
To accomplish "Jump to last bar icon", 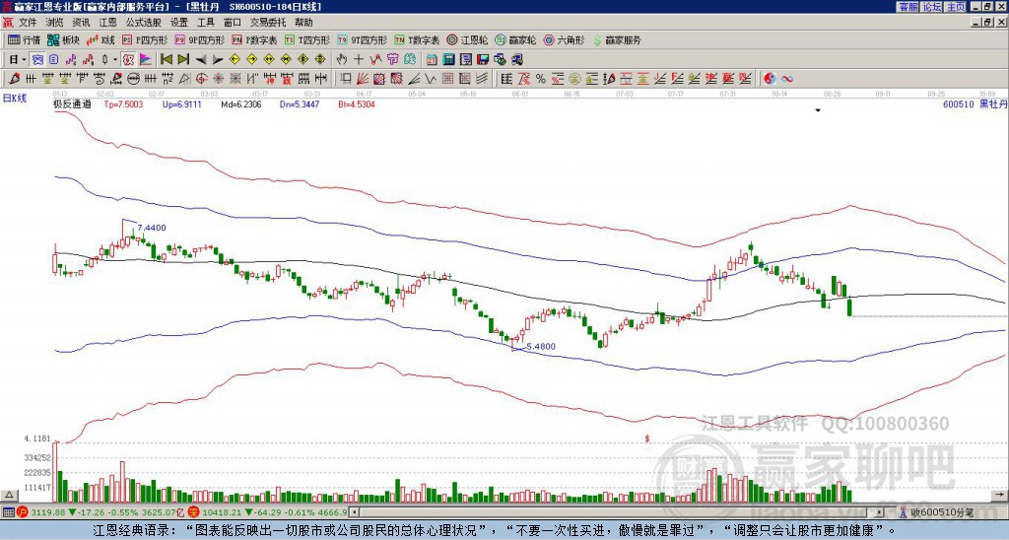I will point(183,60).
